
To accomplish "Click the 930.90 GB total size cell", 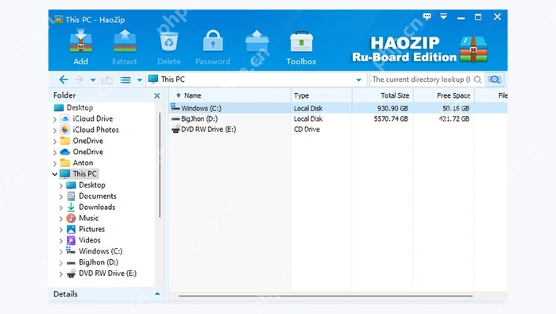I will pos(392,108).
